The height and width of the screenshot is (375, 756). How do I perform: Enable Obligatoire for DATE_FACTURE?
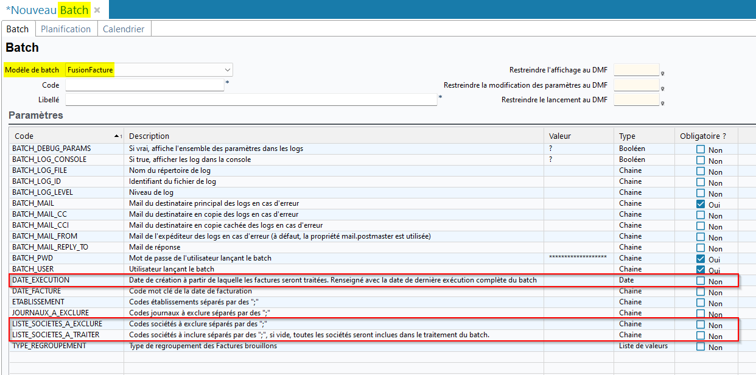click(701, 292)
